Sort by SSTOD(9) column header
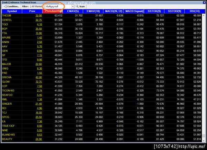The height and width of the screenshot is (150, 207). click(174, 11)
